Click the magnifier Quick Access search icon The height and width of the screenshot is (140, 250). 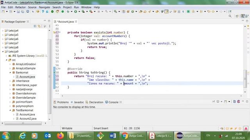230,16
